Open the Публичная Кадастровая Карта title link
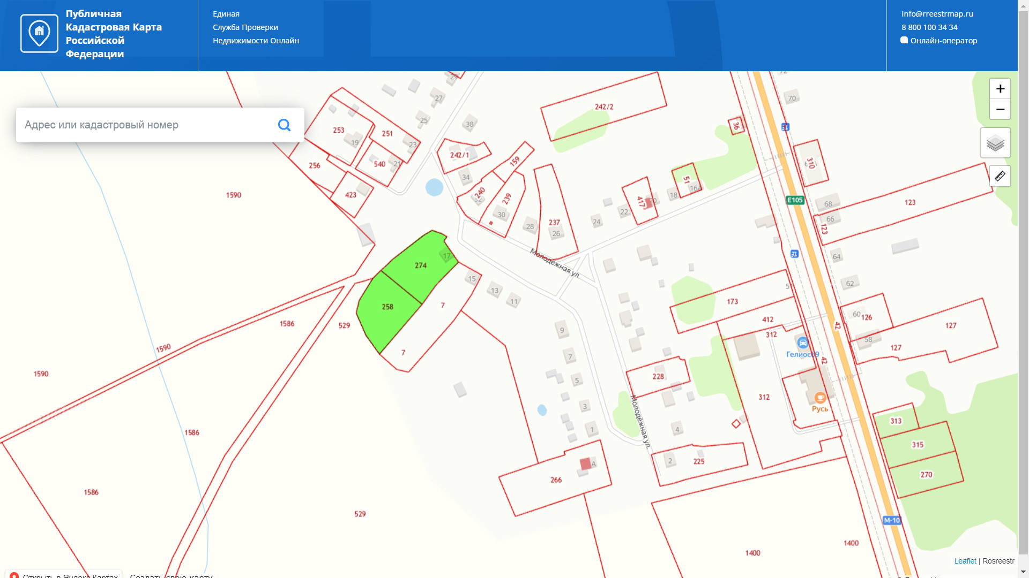The image size is (1029, 578). coord(114,34)
